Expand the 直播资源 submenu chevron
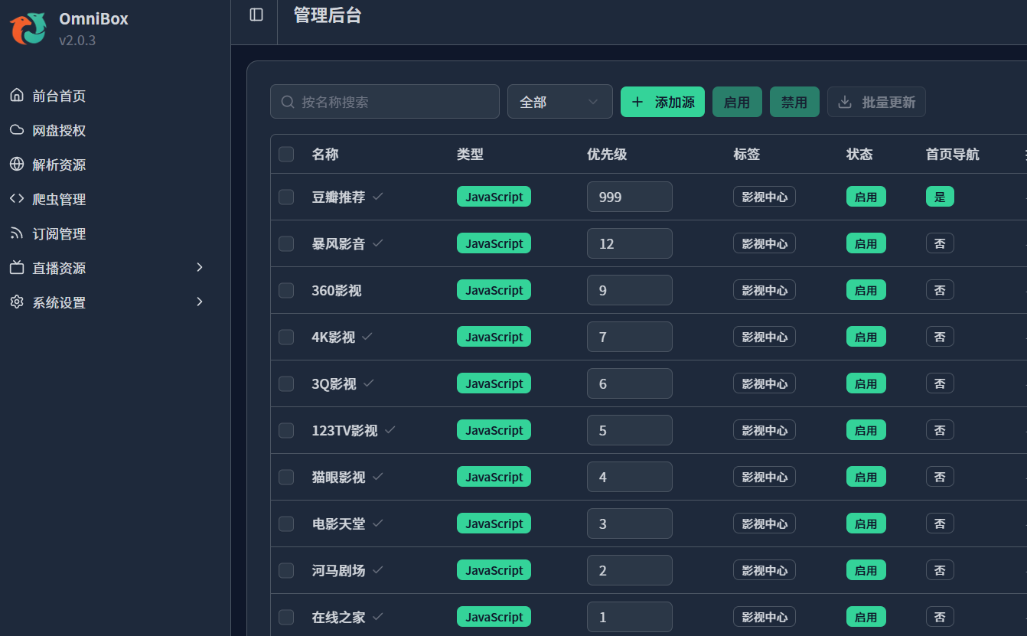Screen dimensions: 1027x636 click(200, 267)
